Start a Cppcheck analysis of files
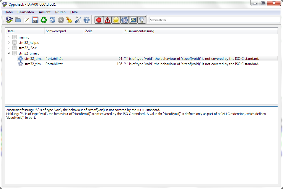Screen dimensions: 283x189 tap(9, 20)
